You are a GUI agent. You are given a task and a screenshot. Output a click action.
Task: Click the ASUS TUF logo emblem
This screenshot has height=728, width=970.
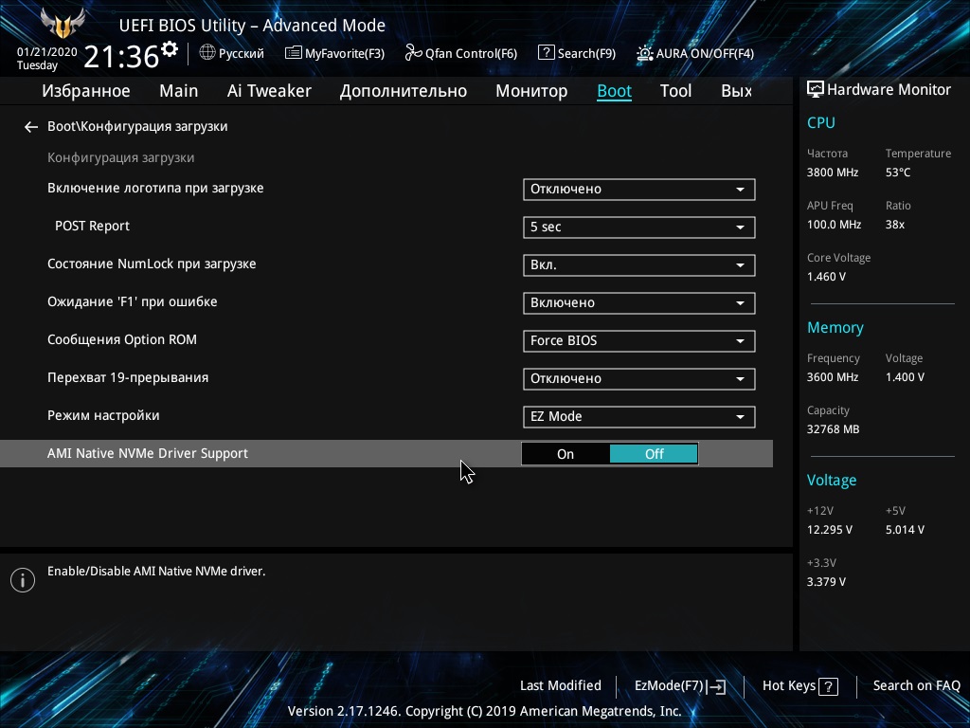[63, 24]
